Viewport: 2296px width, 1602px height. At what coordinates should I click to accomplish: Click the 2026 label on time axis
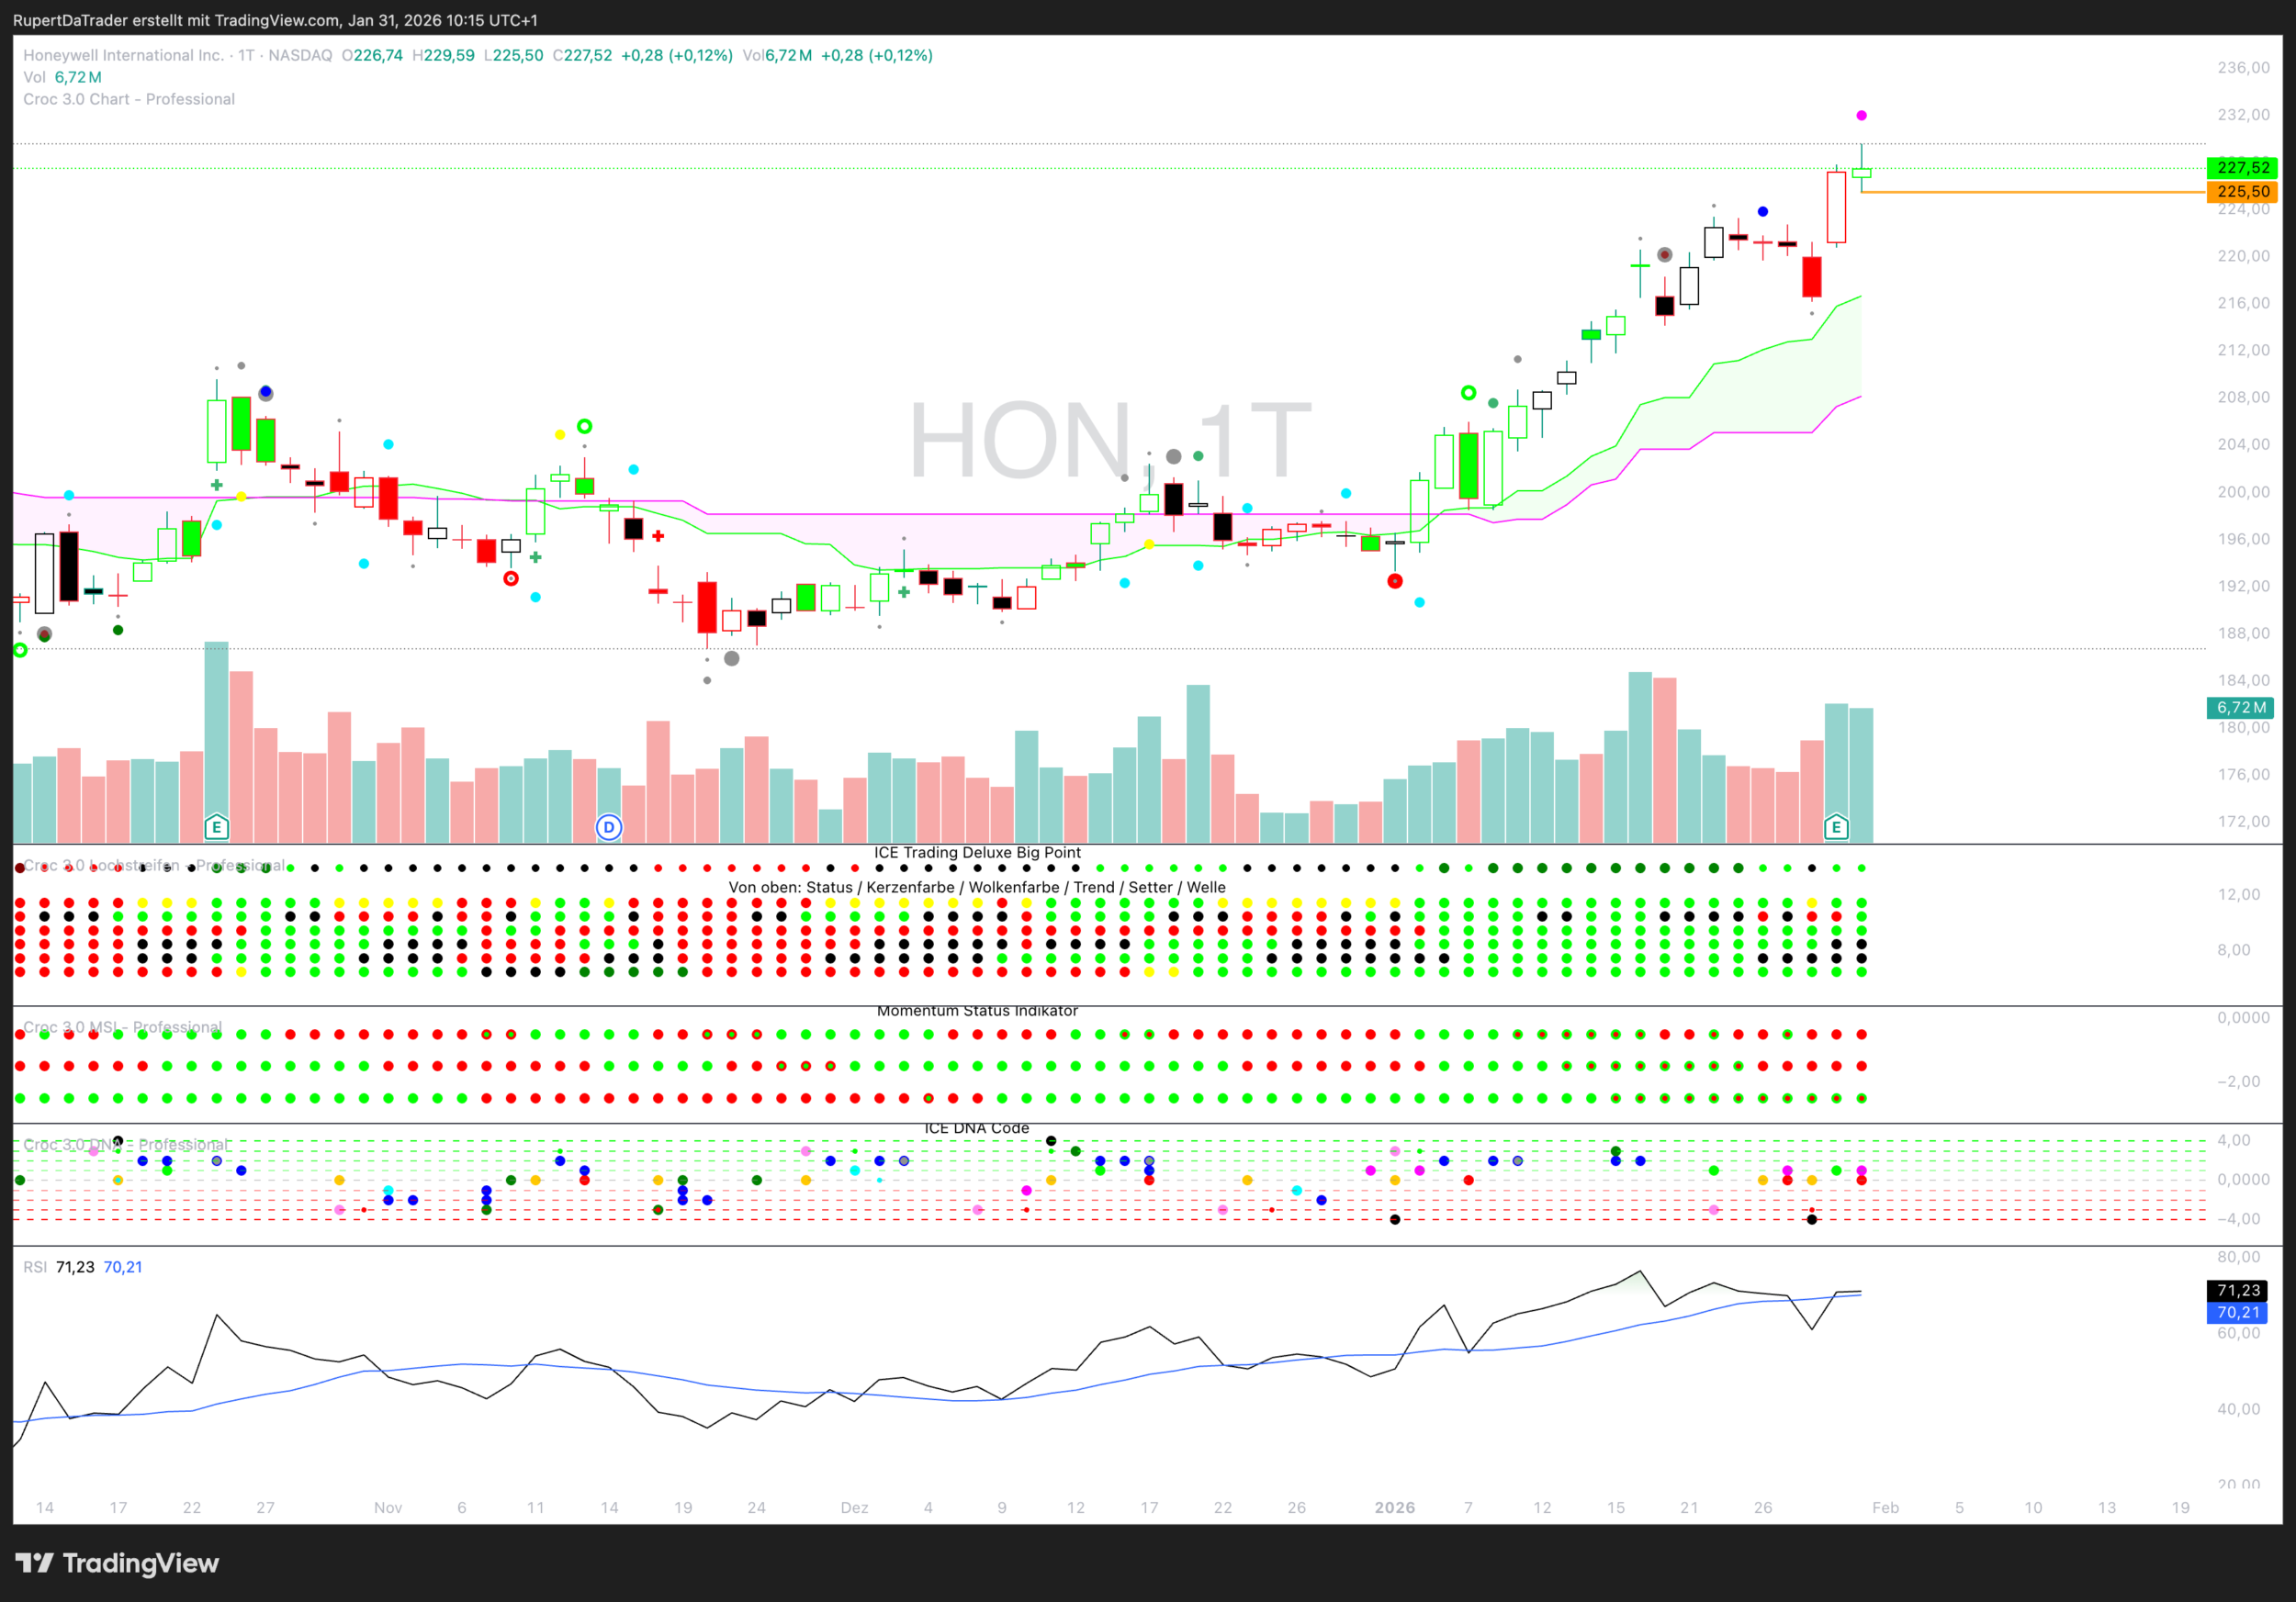(1394, 1507)
